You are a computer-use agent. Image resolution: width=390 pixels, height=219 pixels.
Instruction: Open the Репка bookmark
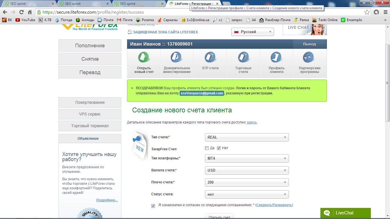click(301, 20)
